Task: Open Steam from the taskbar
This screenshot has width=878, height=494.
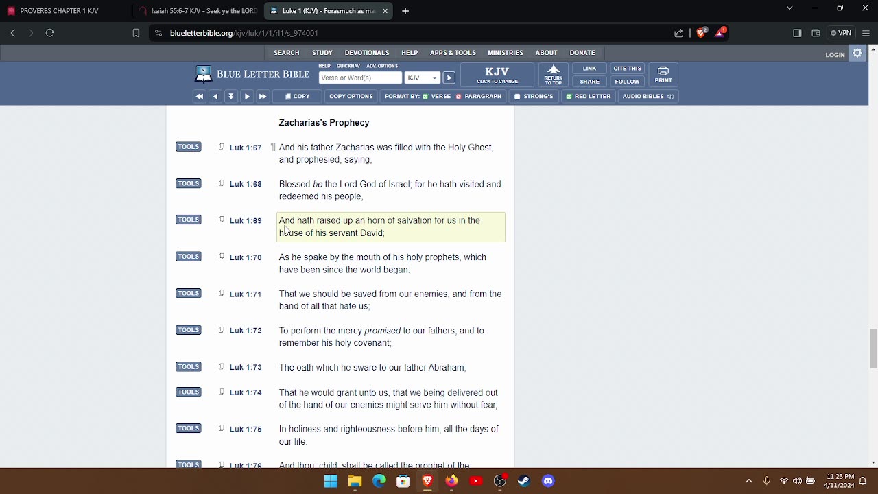Action: click(x=523, y=481)
